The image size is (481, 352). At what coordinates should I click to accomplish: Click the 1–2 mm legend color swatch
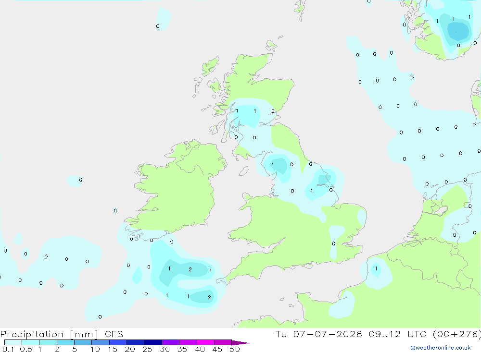pos(48,342)
